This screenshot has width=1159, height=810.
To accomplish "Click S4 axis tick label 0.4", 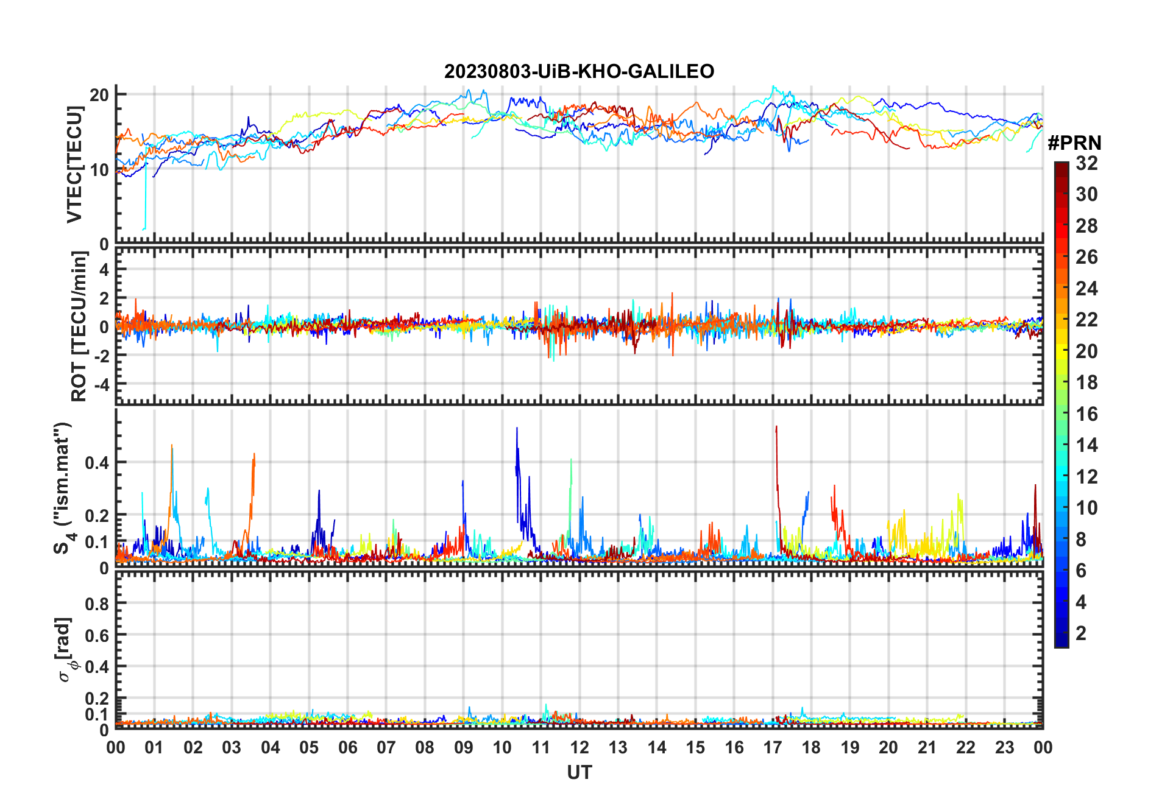I will [97, 462].
